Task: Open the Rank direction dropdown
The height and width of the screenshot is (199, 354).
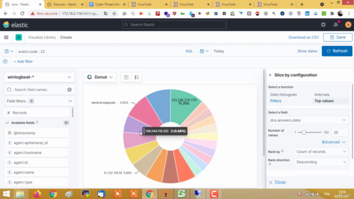Action: pos(321,162)
